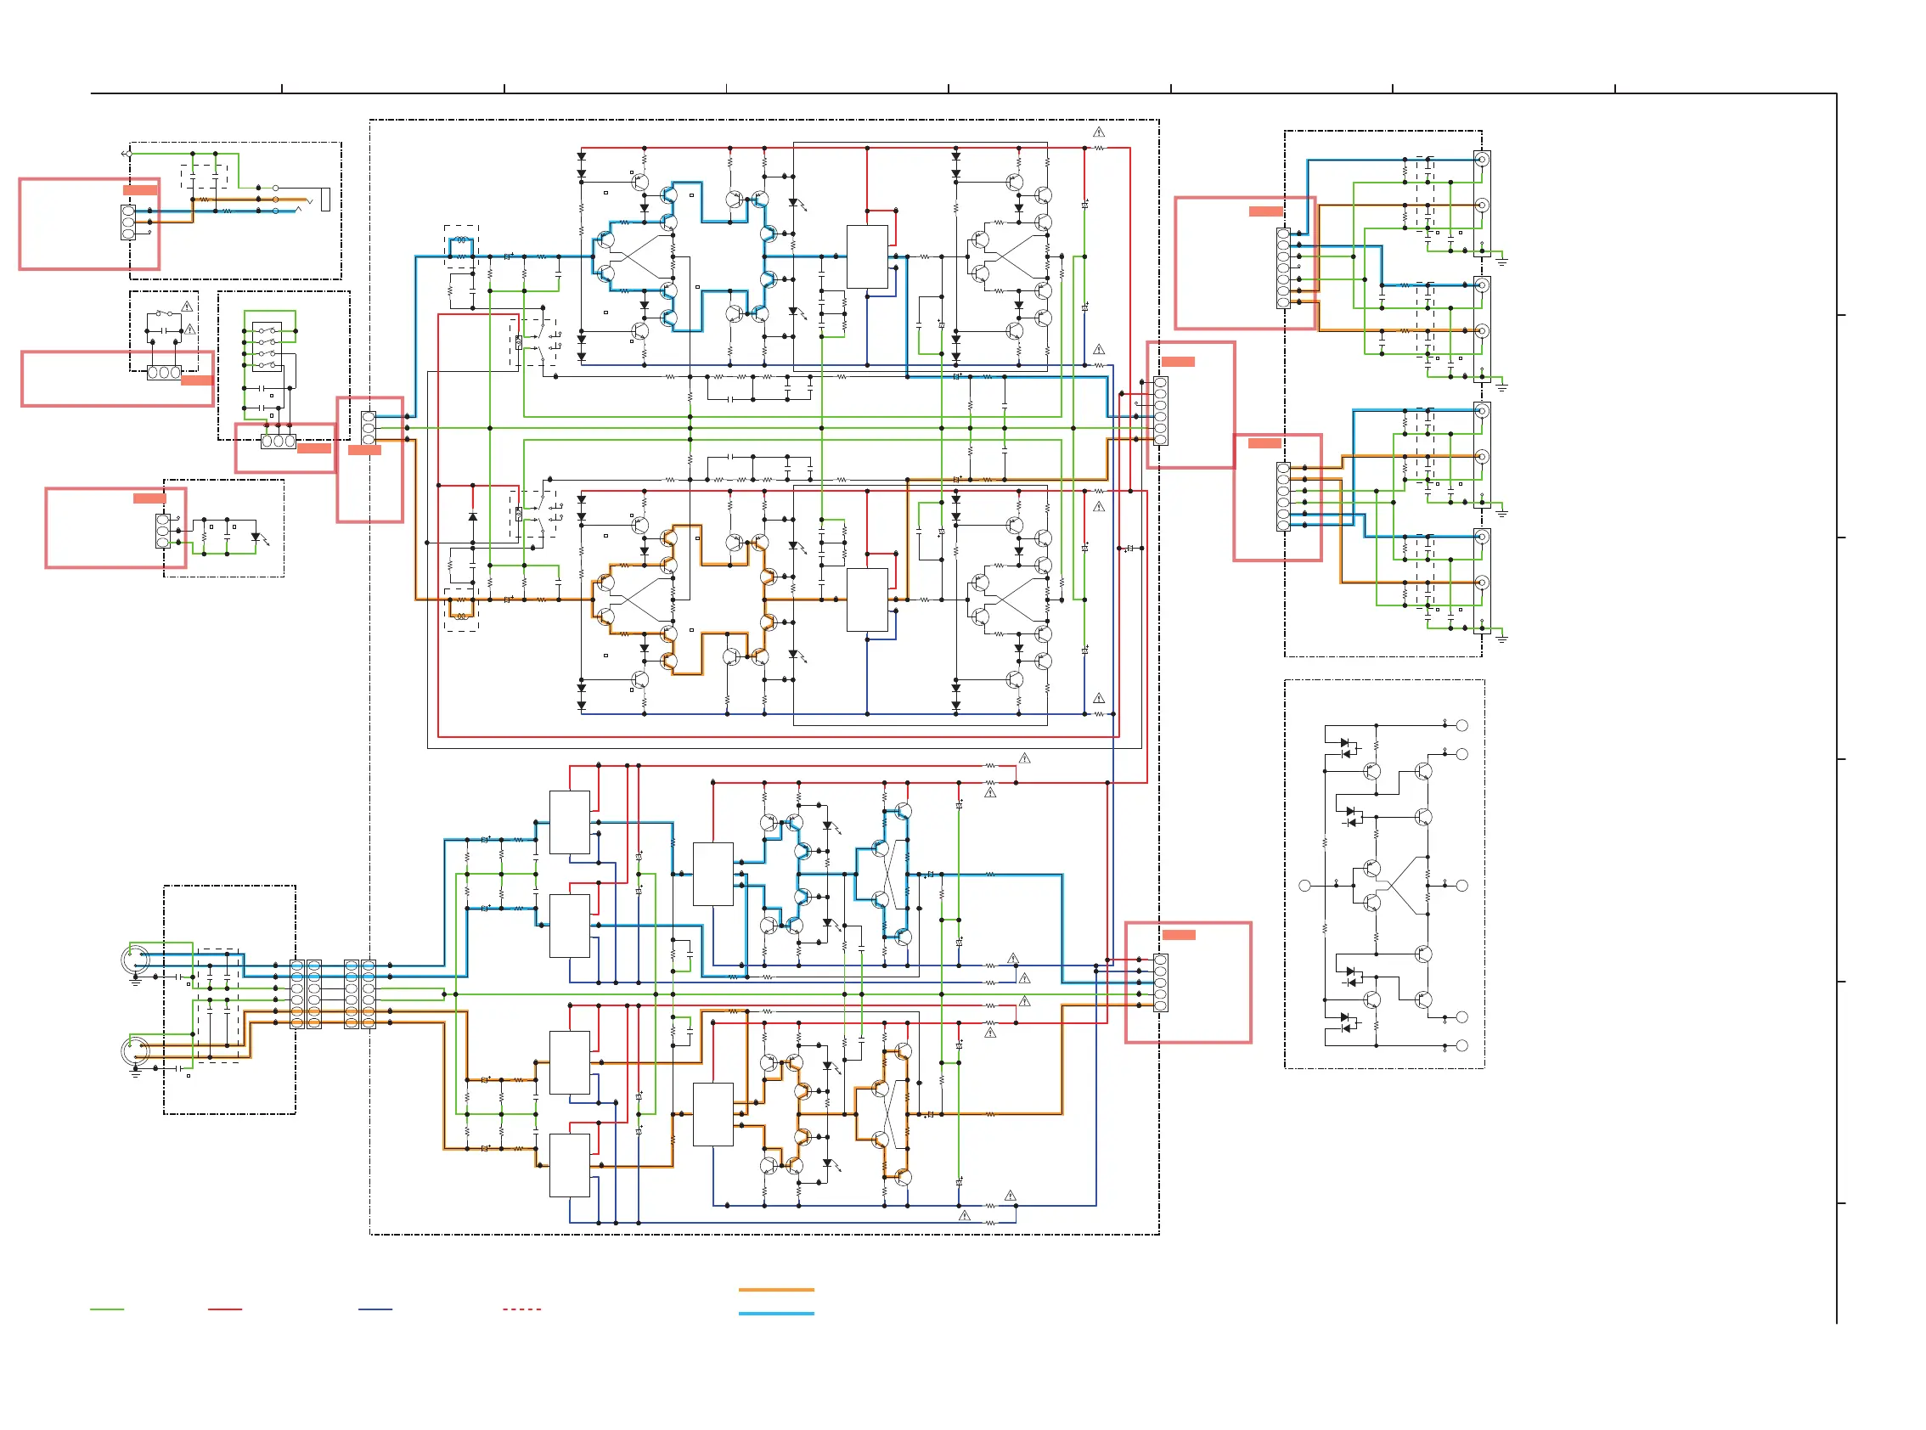Image resolution: width=1926 pixels, height=1430 pixels.
Task: Select the four-pole switch block symbol
Action: click(x=267, y=348)
